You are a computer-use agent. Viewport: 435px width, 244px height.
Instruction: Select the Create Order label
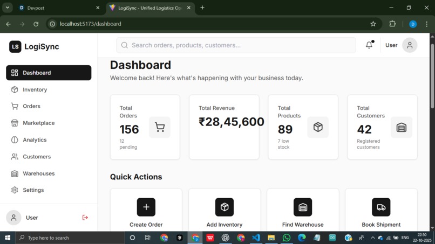pos(146,225)
